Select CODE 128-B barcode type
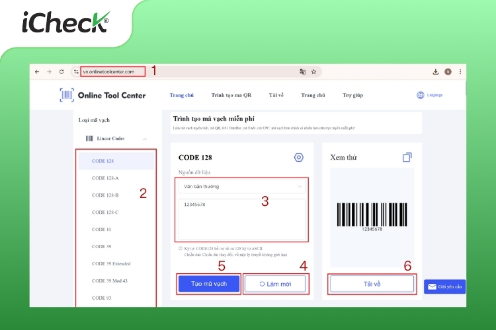 pyautogui.click(x=105, y=195)
